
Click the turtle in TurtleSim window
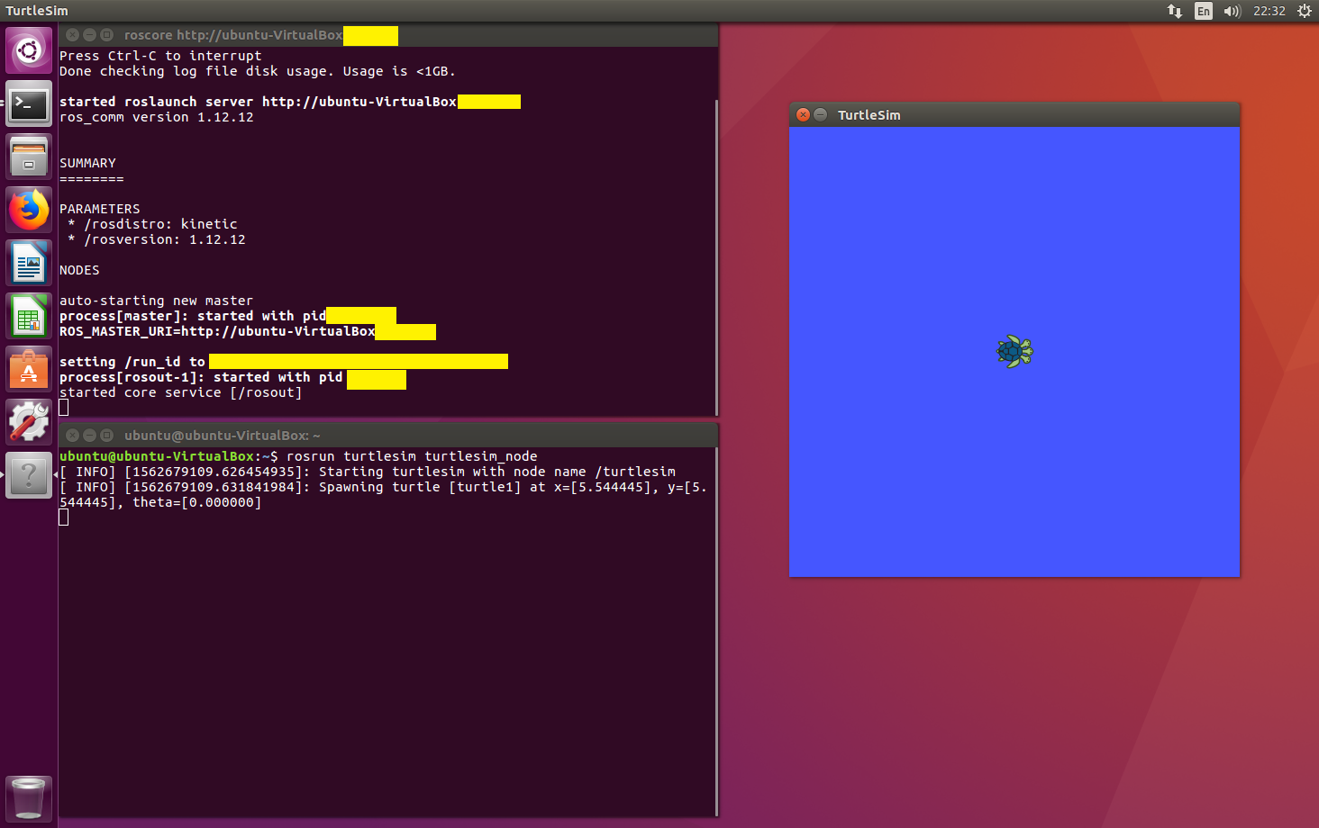[1014, 351]
